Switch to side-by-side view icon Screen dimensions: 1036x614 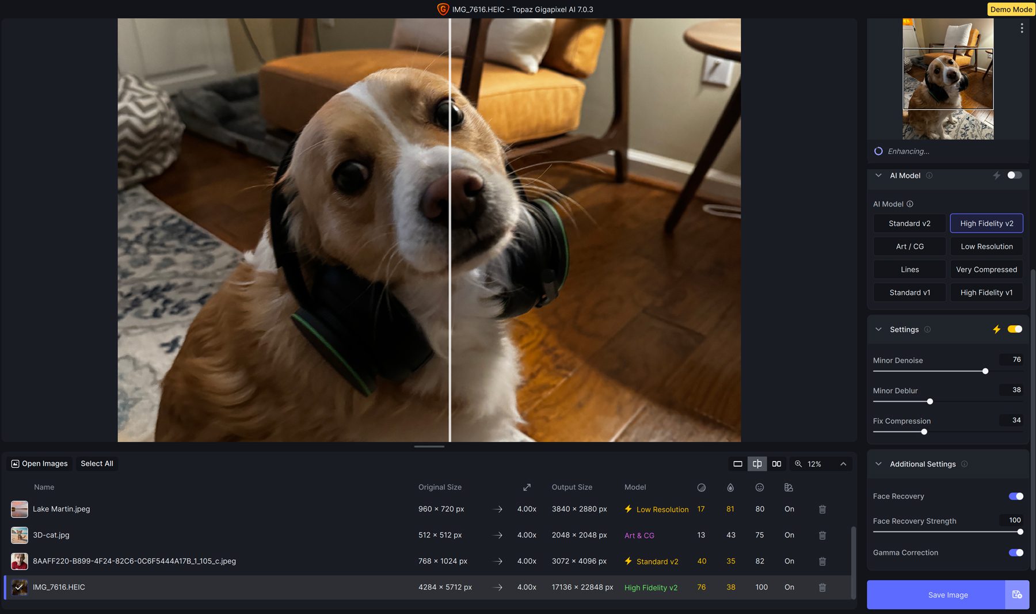[x=776, y=464]
